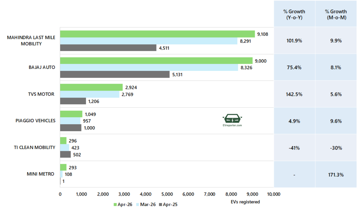Screen dimensions: 358x209
Task: Click the 1,206 data label
Action: coord(94,101)
